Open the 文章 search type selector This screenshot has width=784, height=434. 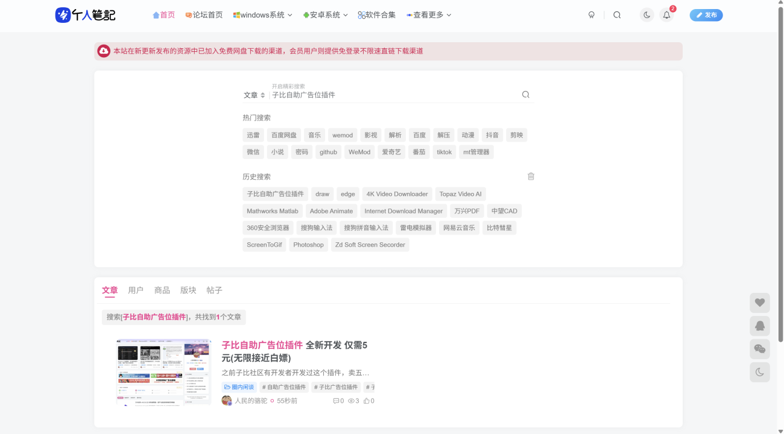[254, 95]
